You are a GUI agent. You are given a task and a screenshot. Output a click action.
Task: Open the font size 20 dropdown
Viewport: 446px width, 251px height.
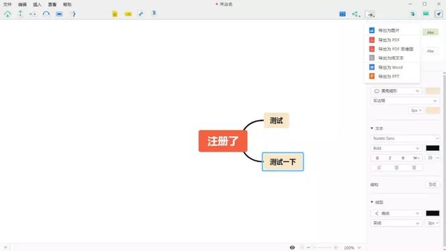(433, 158)
